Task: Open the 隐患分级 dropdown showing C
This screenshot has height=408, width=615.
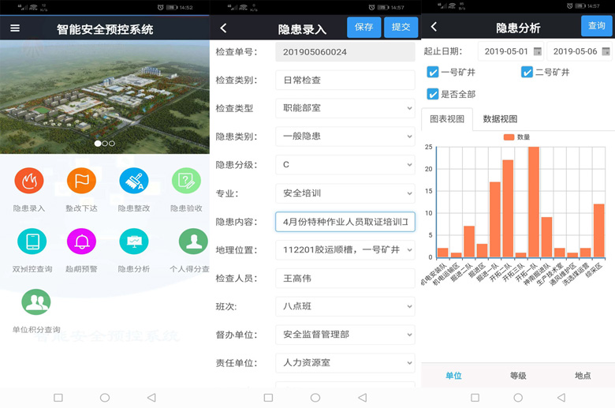Action: click(x=345, y=165)
